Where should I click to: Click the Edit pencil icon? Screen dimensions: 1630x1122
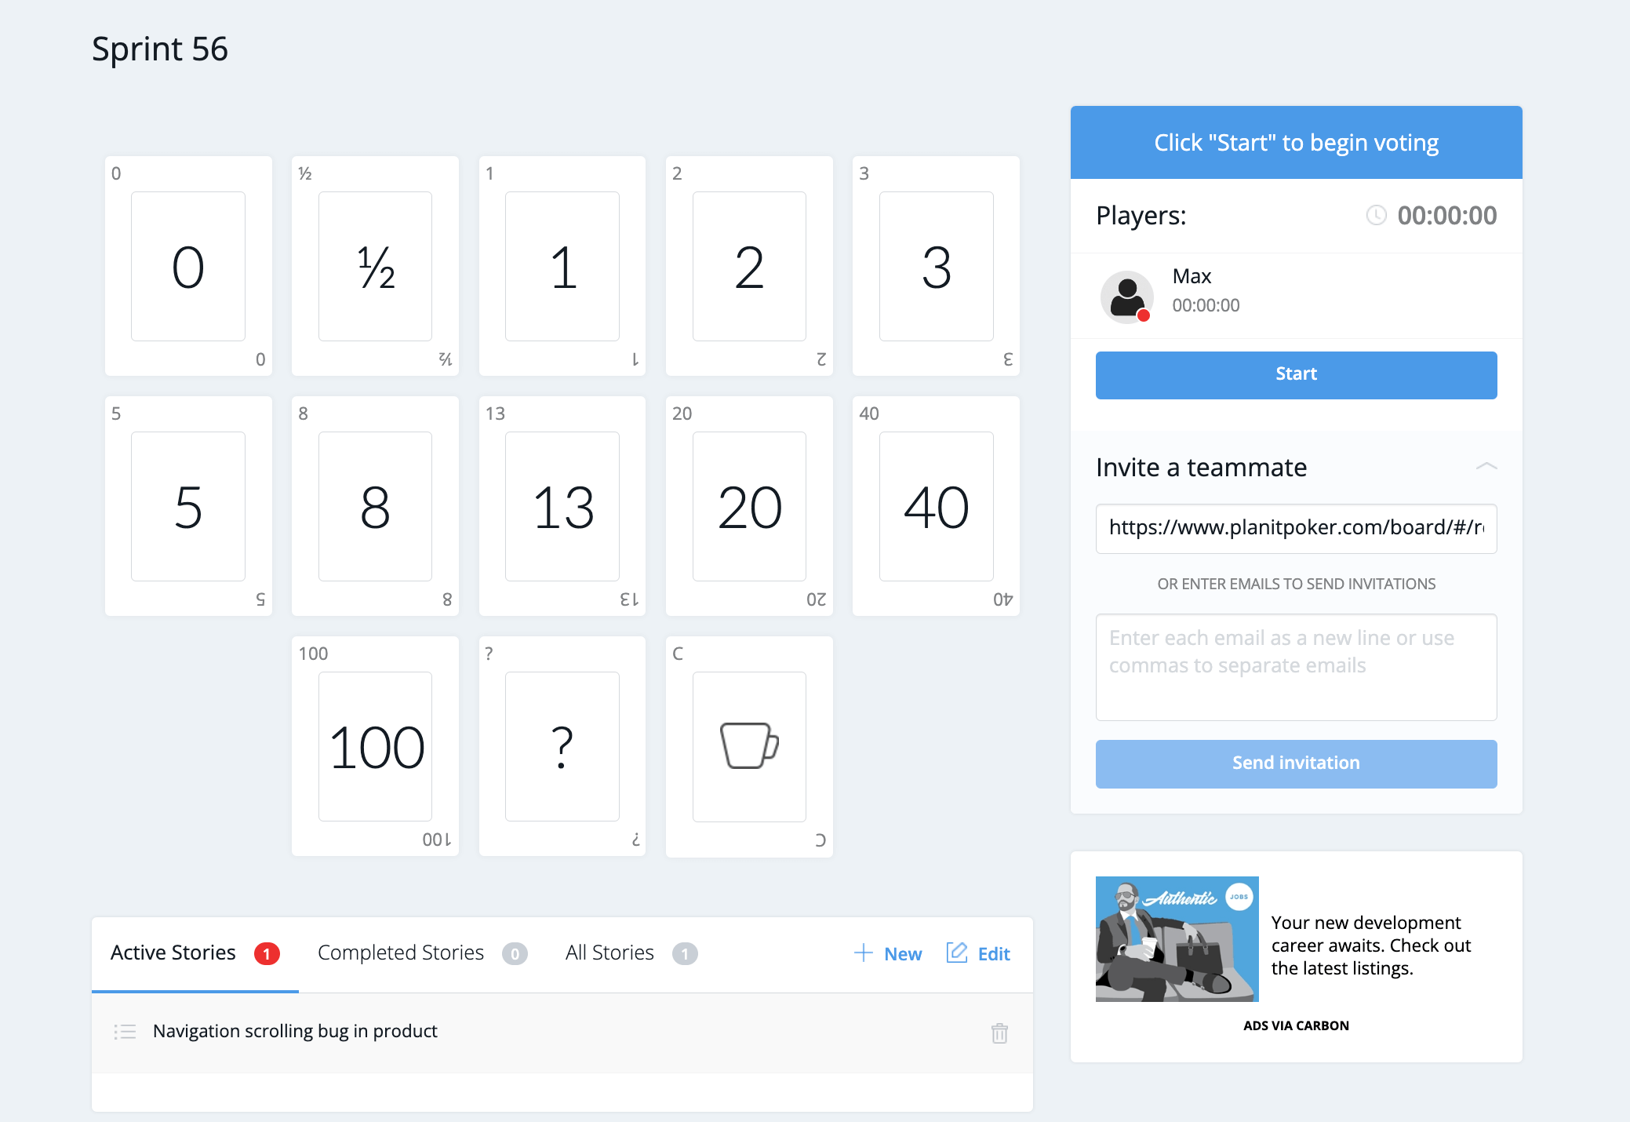tap(958, 953)
